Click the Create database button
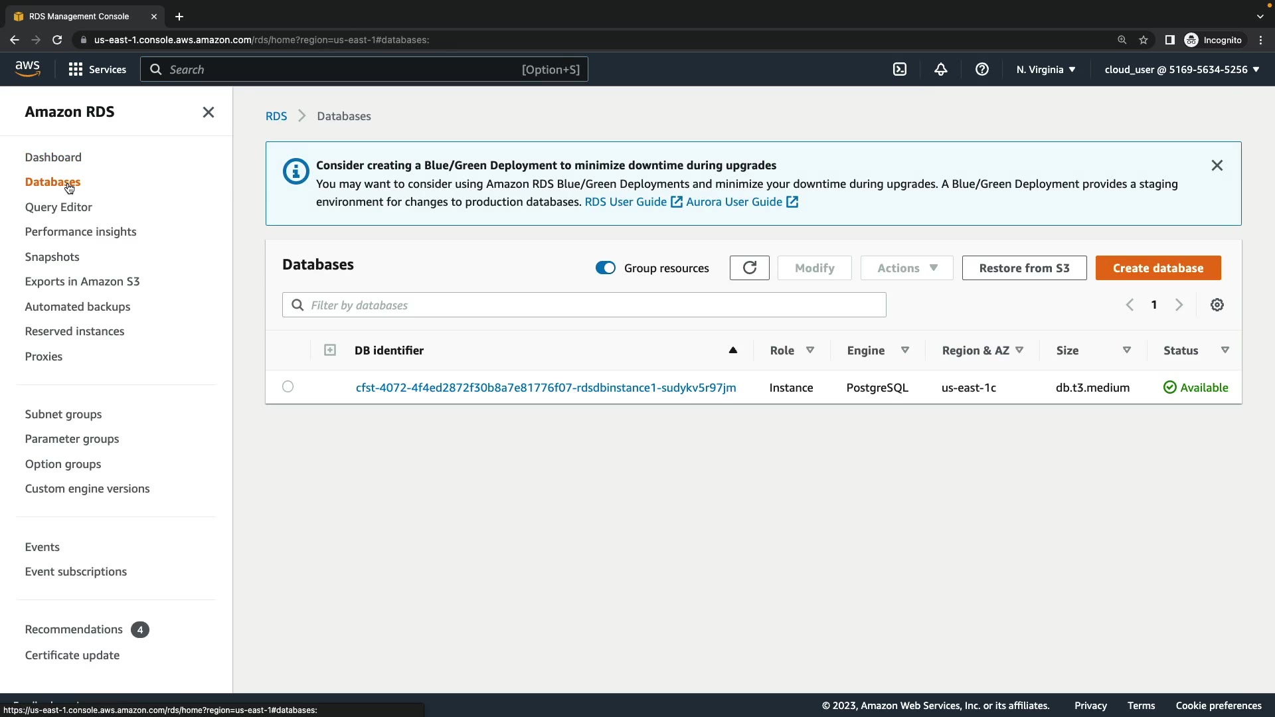Image resolution: width=1275 pixels, height=717 pixels. [x=1157, y=268]
